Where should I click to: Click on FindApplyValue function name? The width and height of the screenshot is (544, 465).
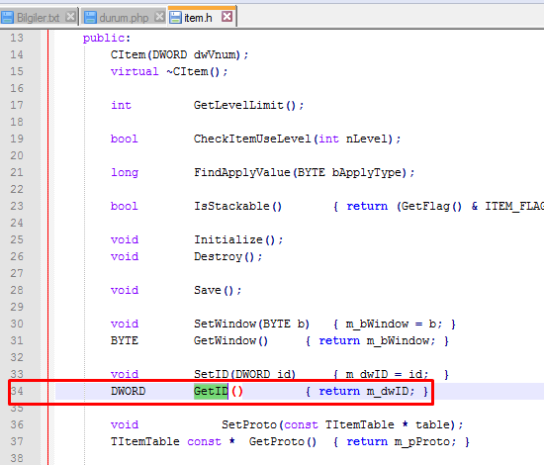(x=241, y=172)
